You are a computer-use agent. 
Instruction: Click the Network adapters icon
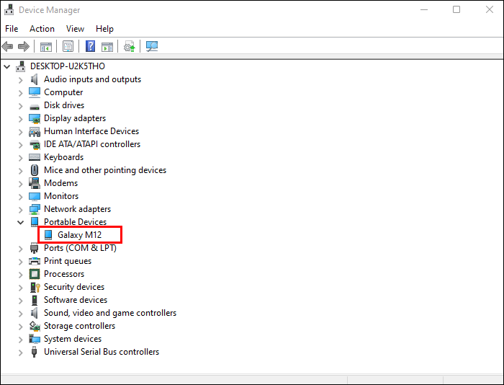pos(35,209)
